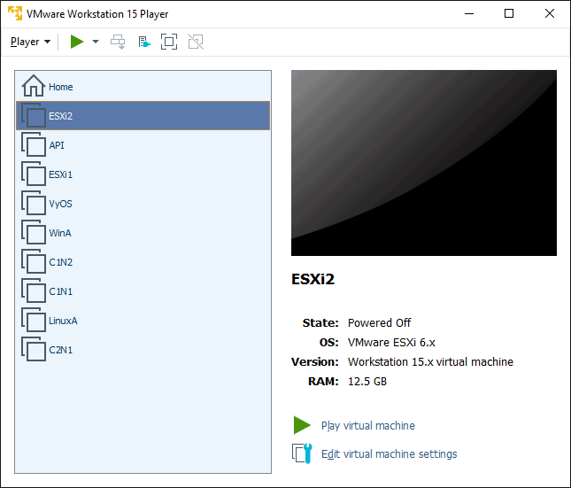This screenshot has width=571, height=488.
Task: Click the green Play toolbar icon
Action: pos(77,42)
